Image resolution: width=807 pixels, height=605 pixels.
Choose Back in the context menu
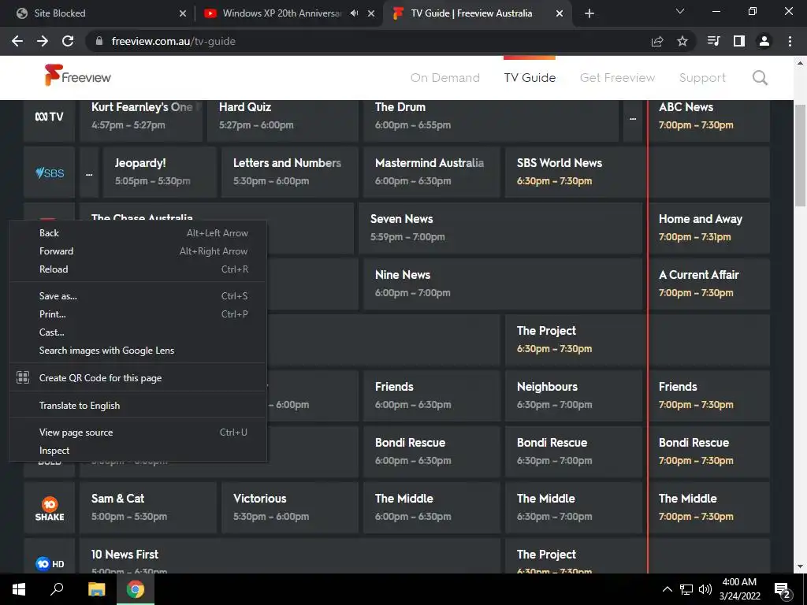click(138, 233)
